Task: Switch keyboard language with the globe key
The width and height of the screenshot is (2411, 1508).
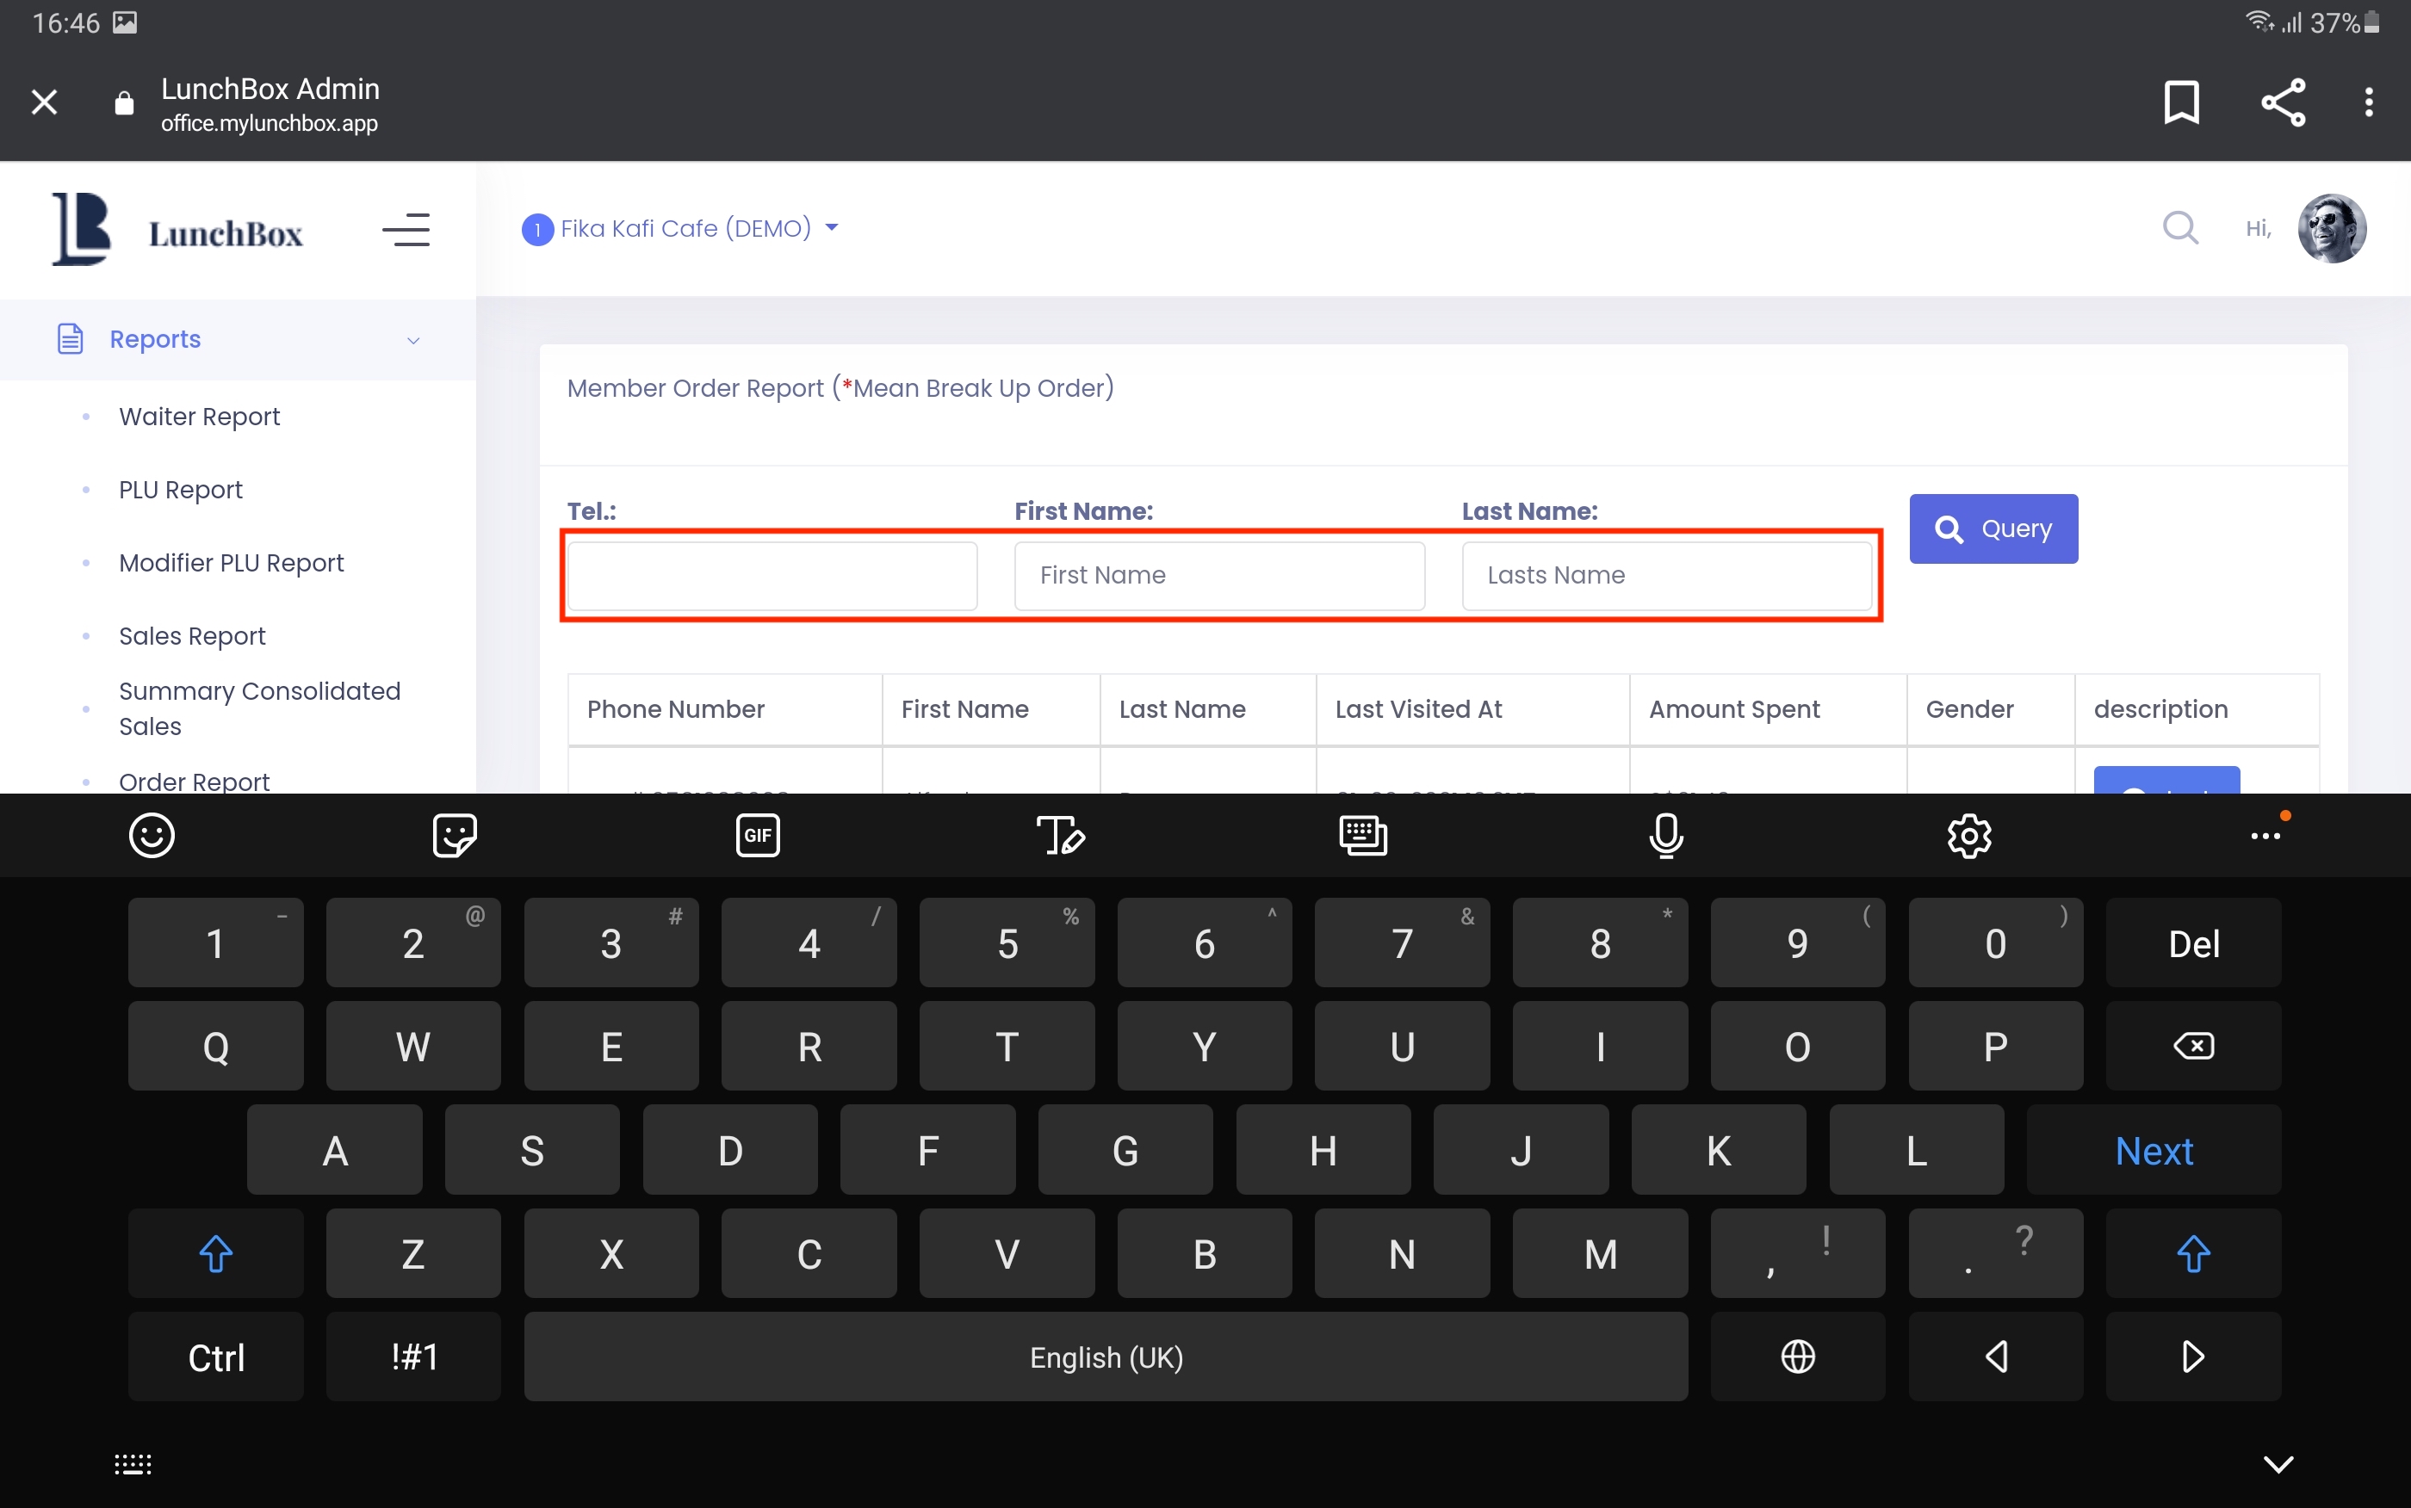Action: (1798, 1357)
